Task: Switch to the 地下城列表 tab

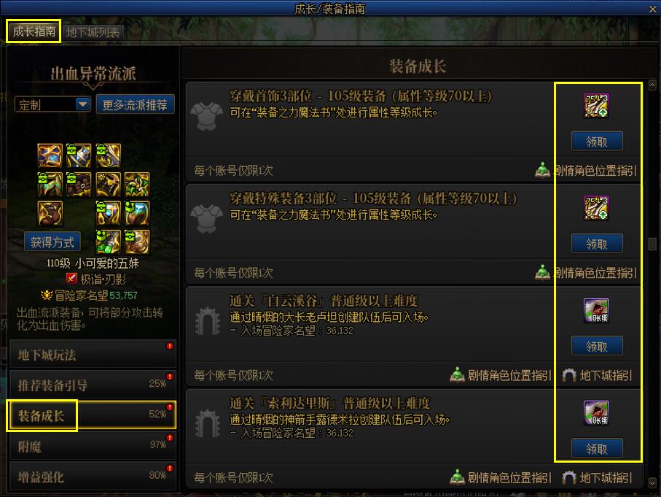Action: (93, 32)
